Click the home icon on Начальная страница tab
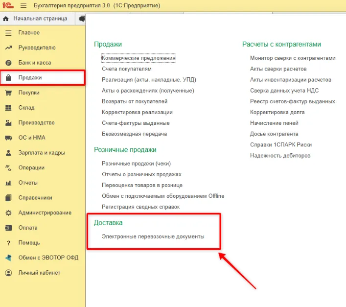 pos(6,19)
